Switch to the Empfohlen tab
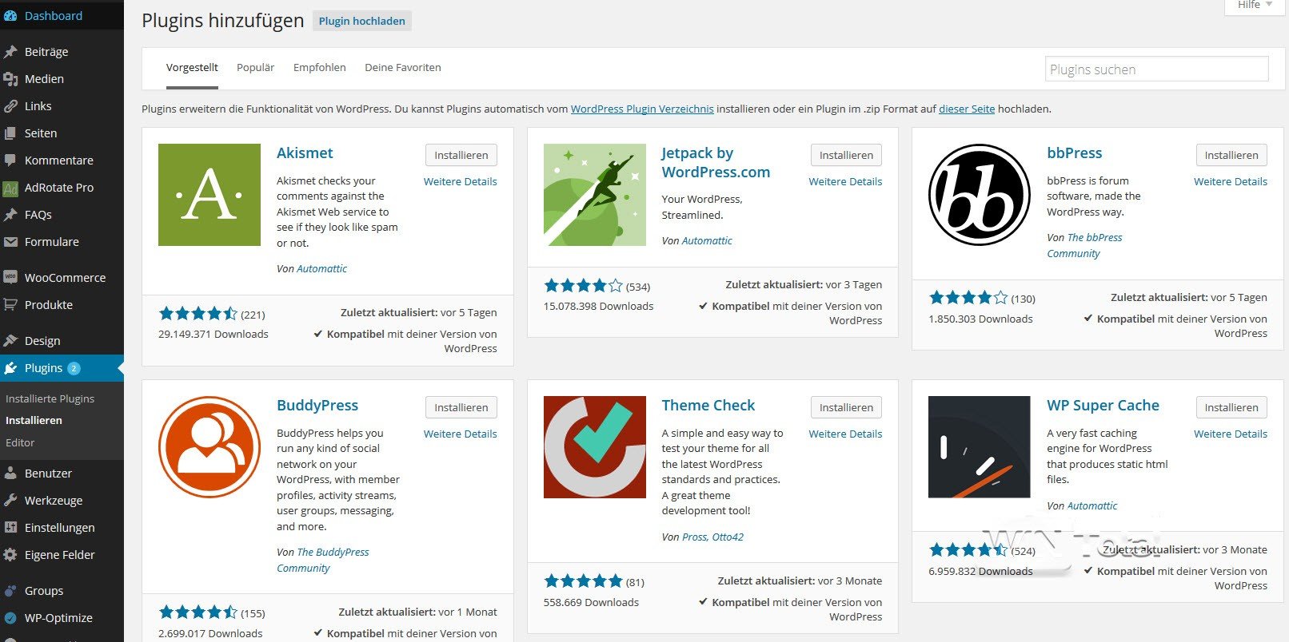1289x642 pixels. pyautogui.click(x=320, y=68)
